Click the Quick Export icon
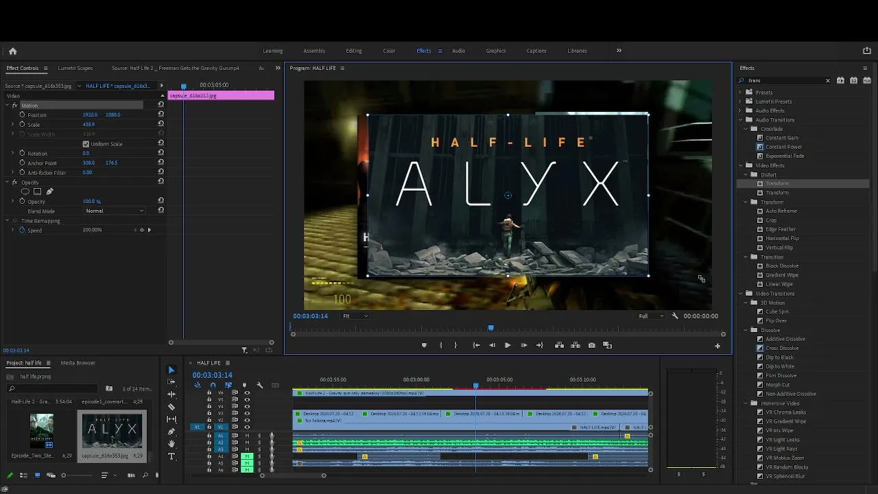The width and height of the screenshot is (878, 494). [867, 51]
